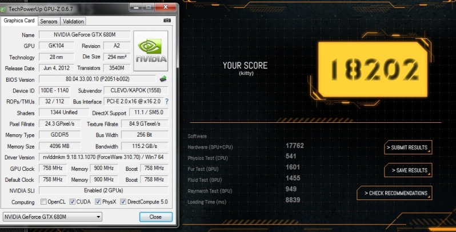Image resolution: width=456 pixels, height=232 pixels.
Task: Click the ROPs/TMUs field 32 / 112
Action: (x=54, y=102)
